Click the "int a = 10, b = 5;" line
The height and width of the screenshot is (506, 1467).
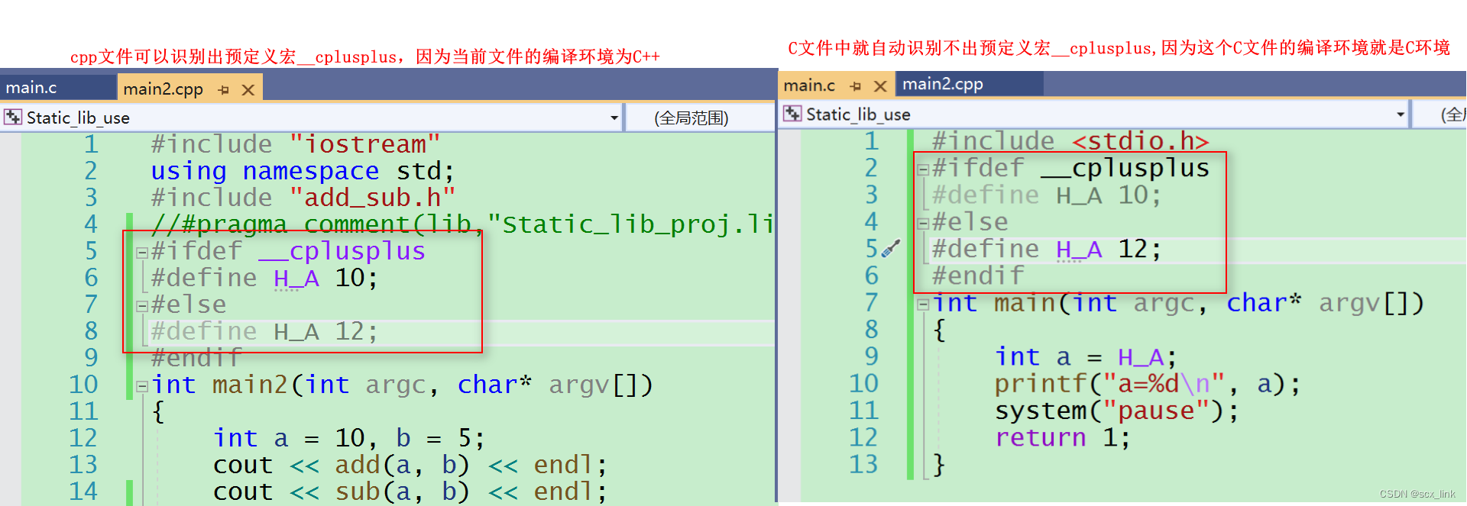tap(349, 438)
